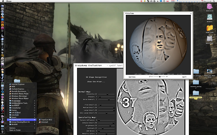Click the Noise Removal slider
This screenshot has width=217, height=135.
[x=106, y=100]
